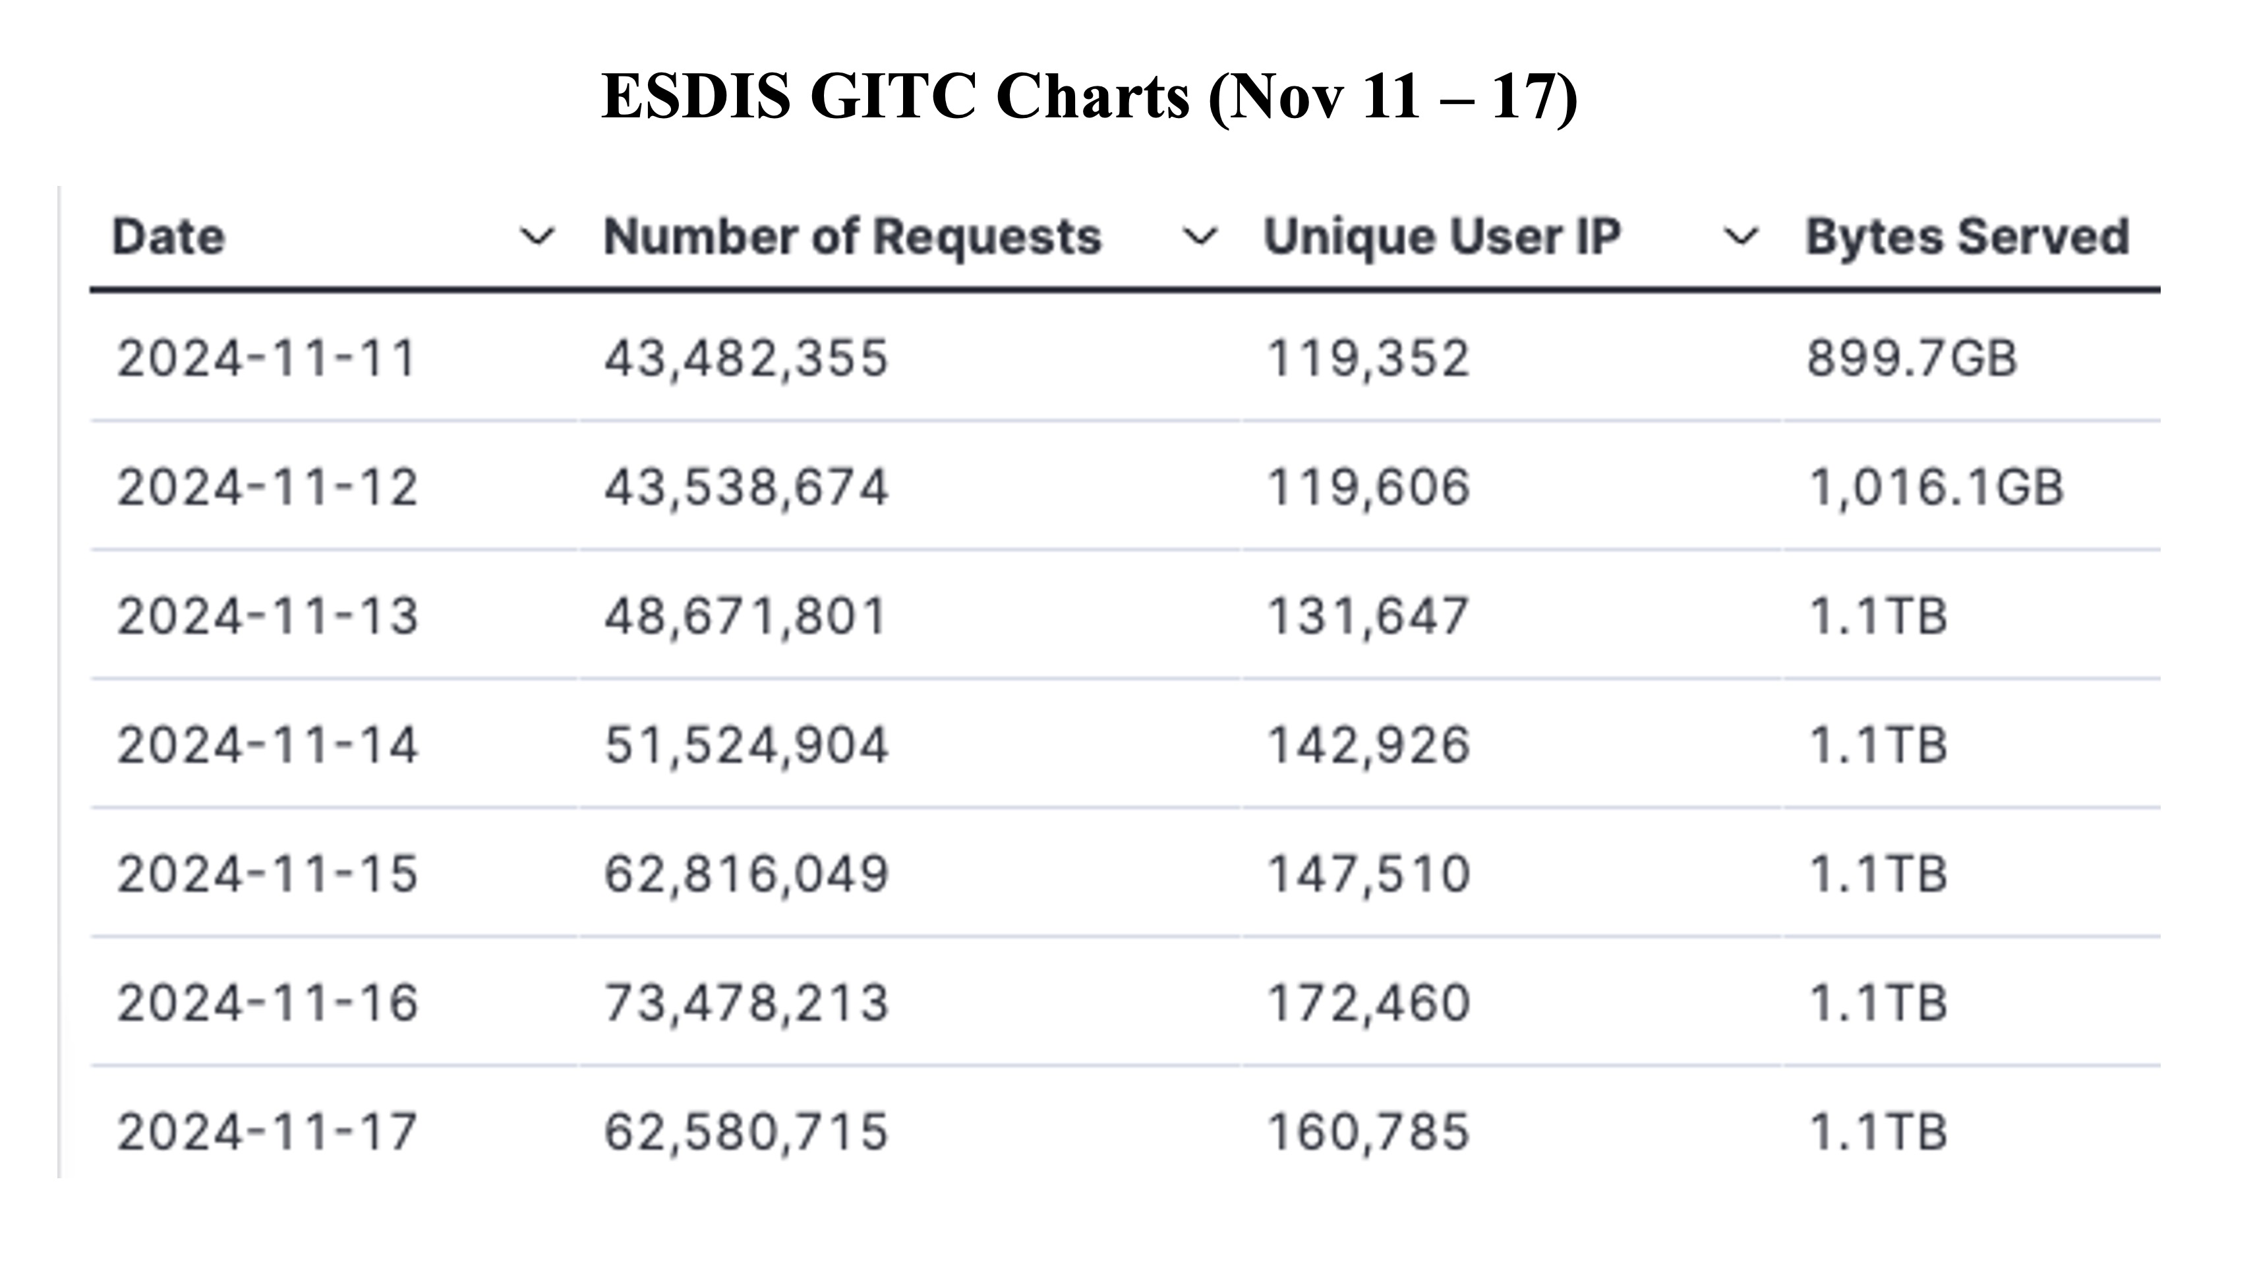Click the 73,478,213 requests value
The height and width of the screenshot is (1262, 2253).
pos(746,1002)
